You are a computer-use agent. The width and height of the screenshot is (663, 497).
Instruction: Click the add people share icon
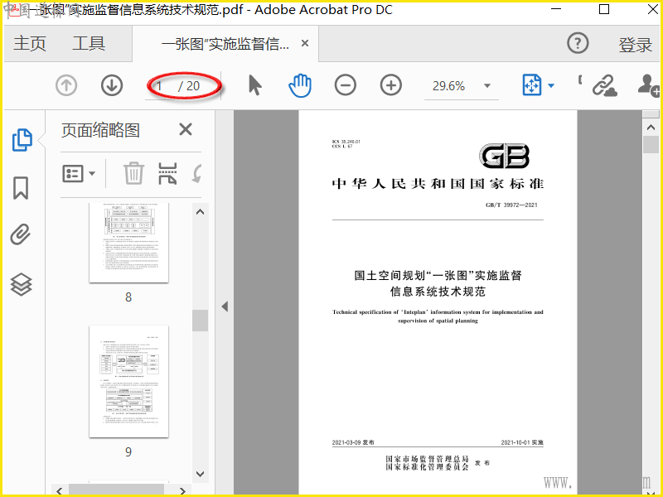[x=649, y=86]
